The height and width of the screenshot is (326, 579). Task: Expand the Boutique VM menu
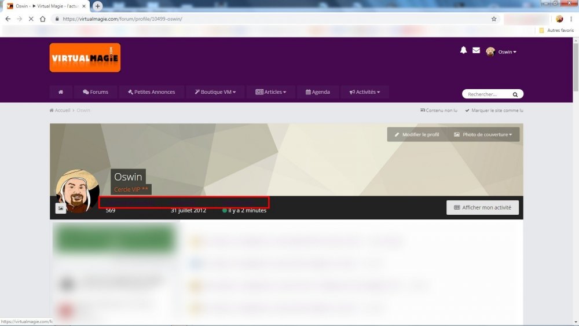click(x=215, y=92)
